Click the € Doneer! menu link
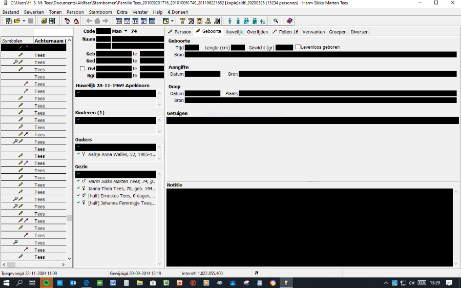 178,12
